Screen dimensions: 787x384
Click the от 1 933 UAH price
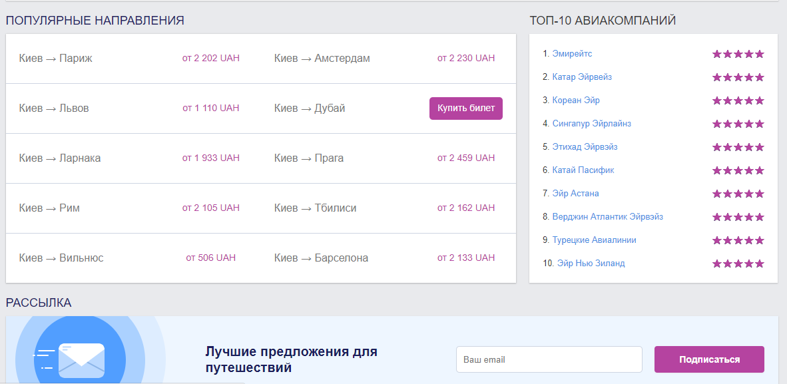point(211,158)
